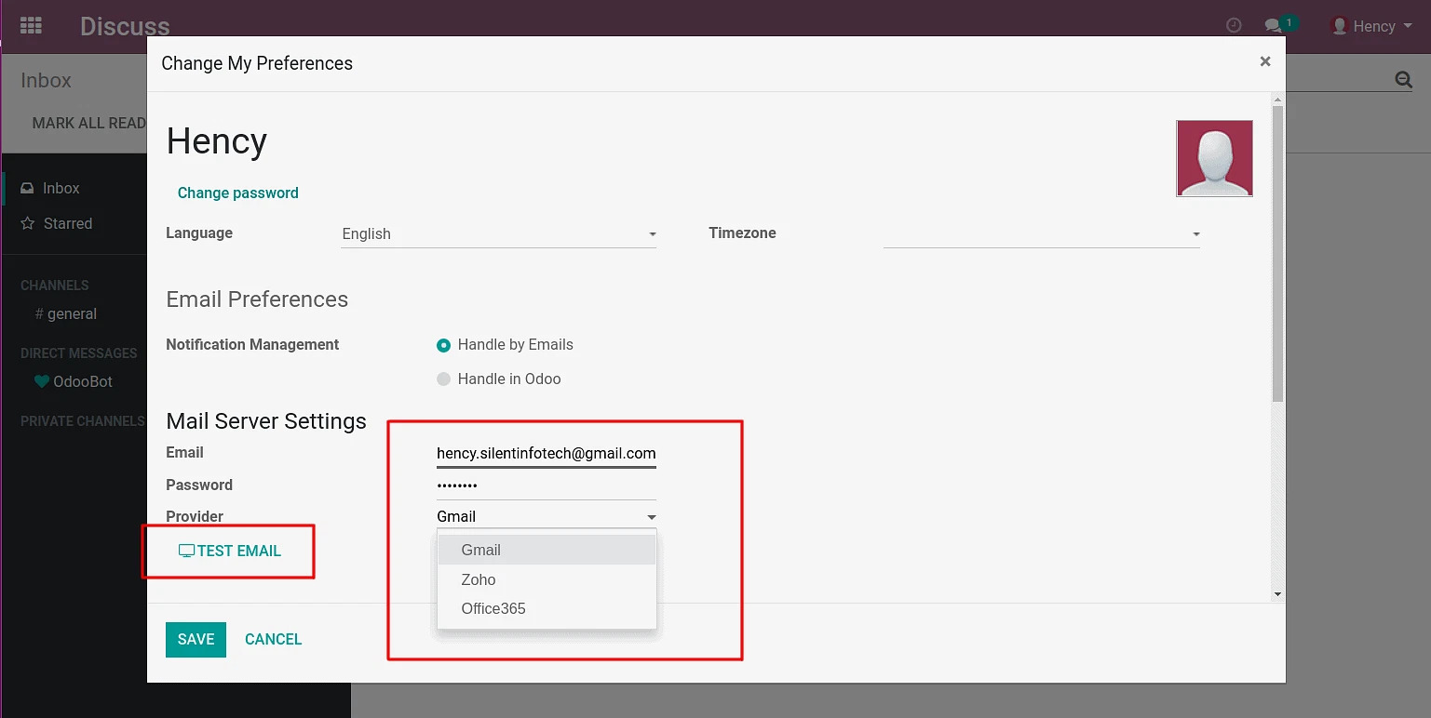This screenshot has width=1431, height=718.
Task: Select the Handle in Odoo option
Action: click(x=443, y=379)
